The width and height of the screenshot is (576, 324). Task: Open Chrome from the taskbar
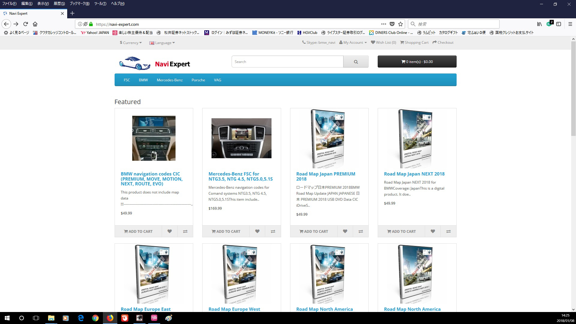(95, 318)
